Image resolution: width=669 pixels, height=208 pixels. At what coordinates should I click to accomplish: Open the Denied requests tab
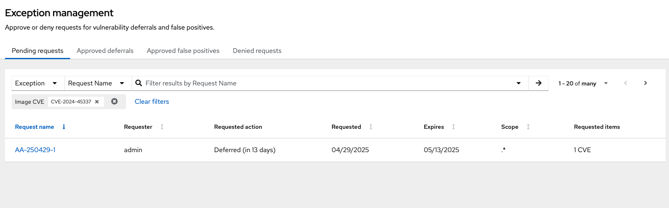257,51
